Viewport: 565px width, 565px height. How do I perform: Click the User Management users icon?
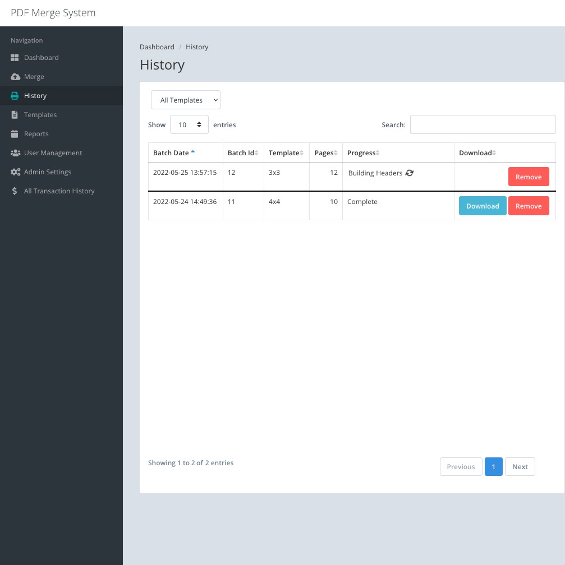(14, 152)
